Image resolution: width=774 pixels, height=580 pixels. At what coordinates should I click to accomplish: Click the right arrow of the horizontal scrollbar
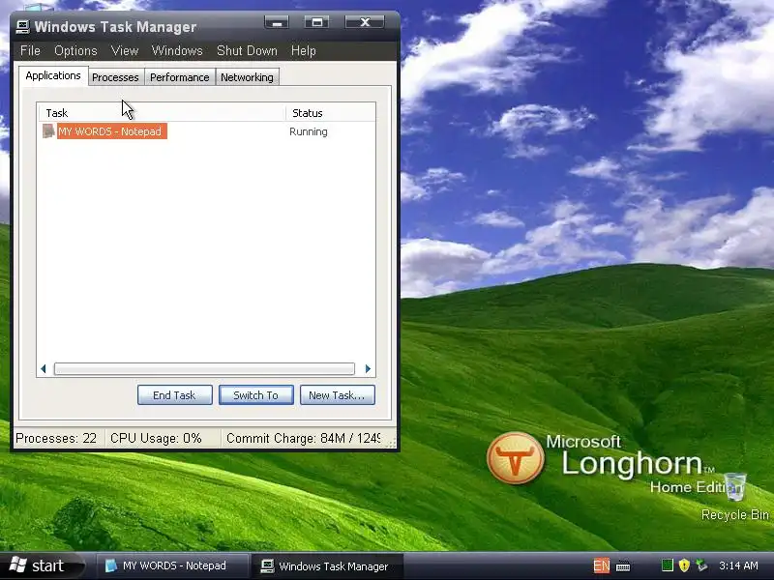point(368,369)
